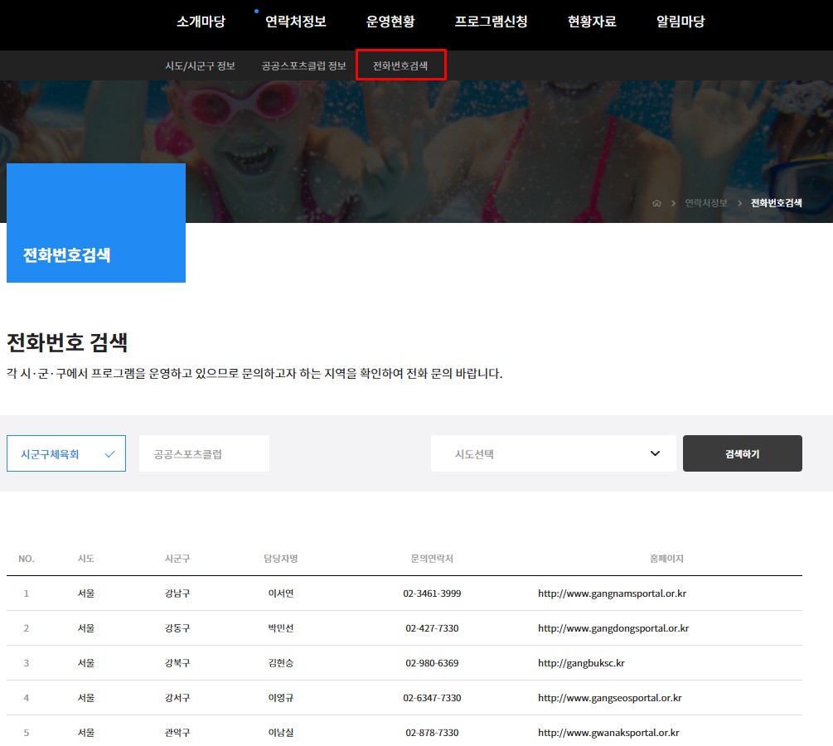Open the gangseosportal.or.kr homepage link
833x746 pixels.
[609, 698]
